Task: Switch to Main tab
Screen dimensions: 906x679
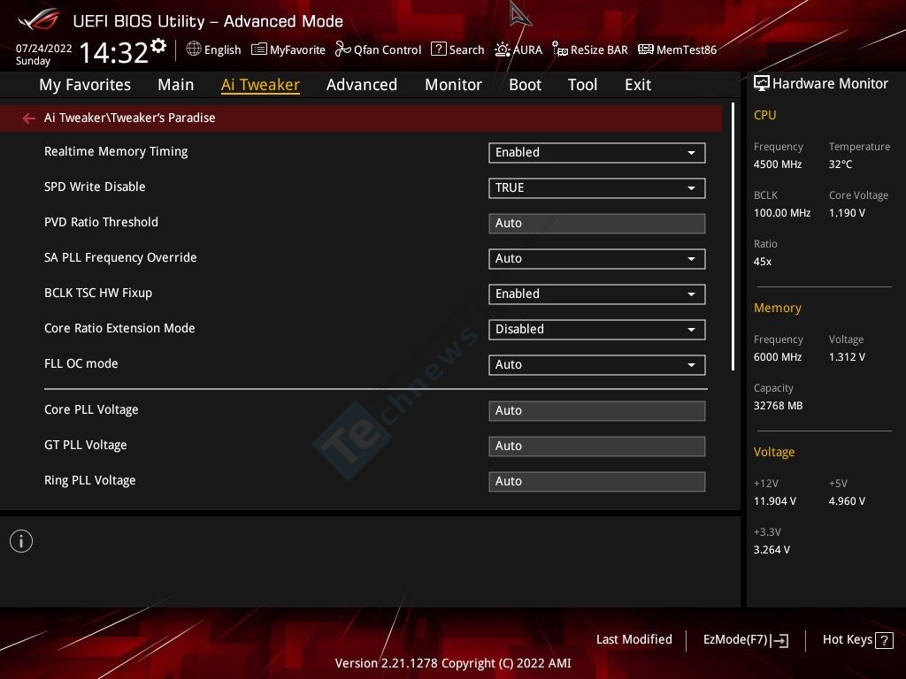Action: point(176,85)
